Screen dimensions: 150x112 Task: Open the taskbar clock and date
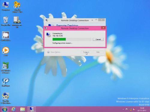tap(142, 109)
